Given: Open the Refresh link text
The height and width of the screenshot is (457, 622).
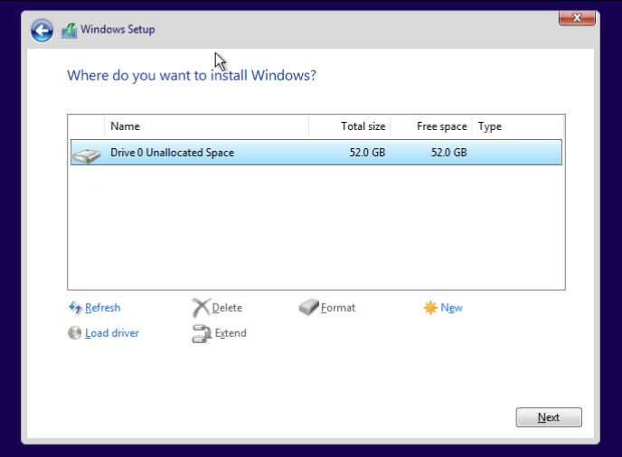Looking at the screenshot, I should coord(102,308).
